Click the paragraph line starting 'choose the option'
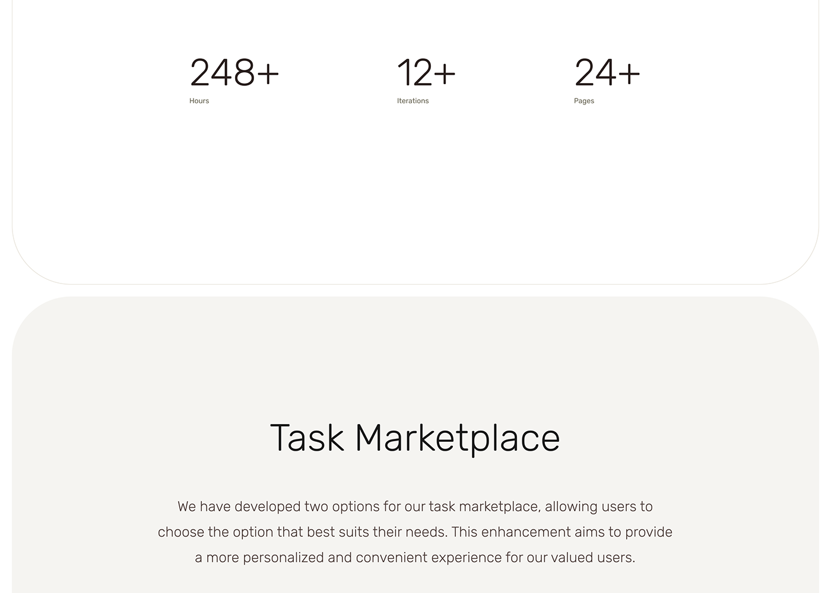 tap(415, 532)
